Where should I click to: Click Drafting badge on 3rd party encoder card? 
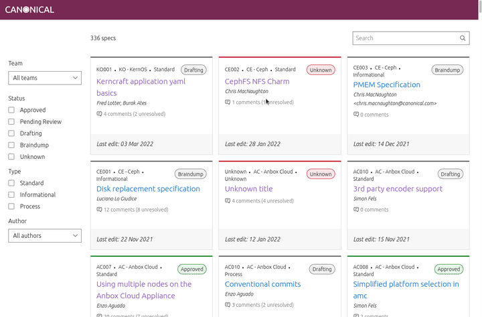[x=451, y=174]
